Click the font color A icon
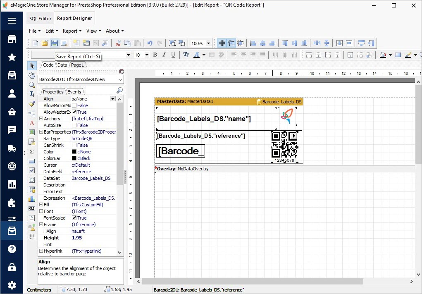This screenshot has height=294, width=422. [x=197, y=55]
